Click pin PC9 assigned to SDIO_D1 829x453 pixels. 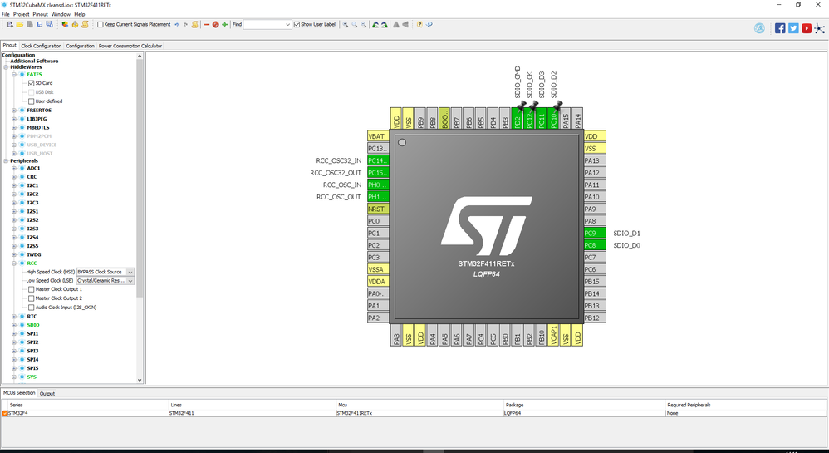click(595, 233)
